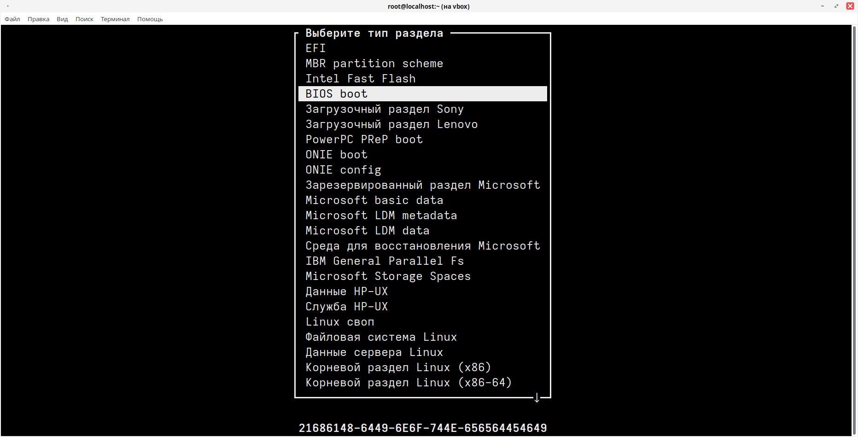The image size is (858, 437).
Task: Select Microsoft LDM metadata type
Action: click(x=423, y=216)
